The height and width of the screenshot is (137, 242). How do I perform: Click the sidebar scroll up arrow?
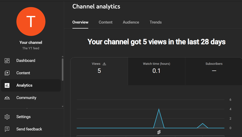(x=62, y=56)
